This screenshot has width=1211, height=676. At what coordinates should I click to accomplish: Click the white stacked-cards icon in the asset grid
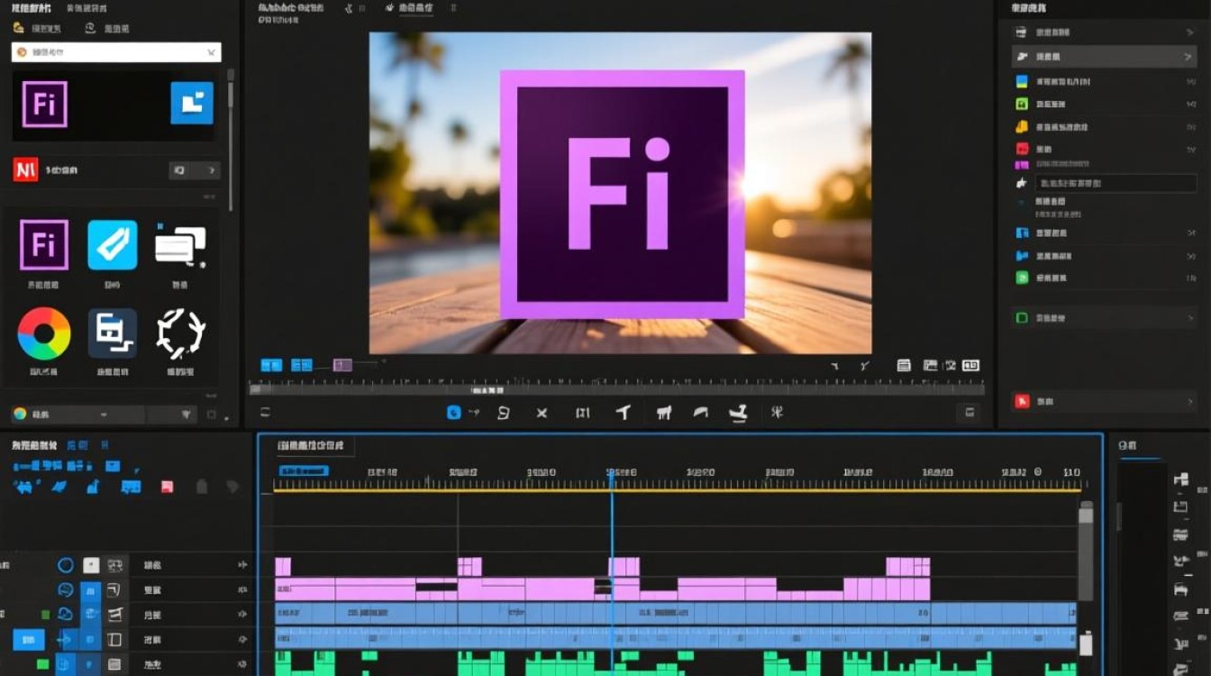point(180,245)
